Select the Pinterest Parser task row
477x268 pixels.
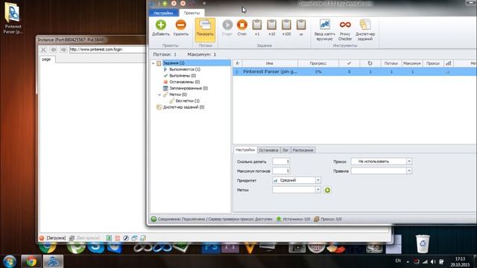(x=355, y=72)
